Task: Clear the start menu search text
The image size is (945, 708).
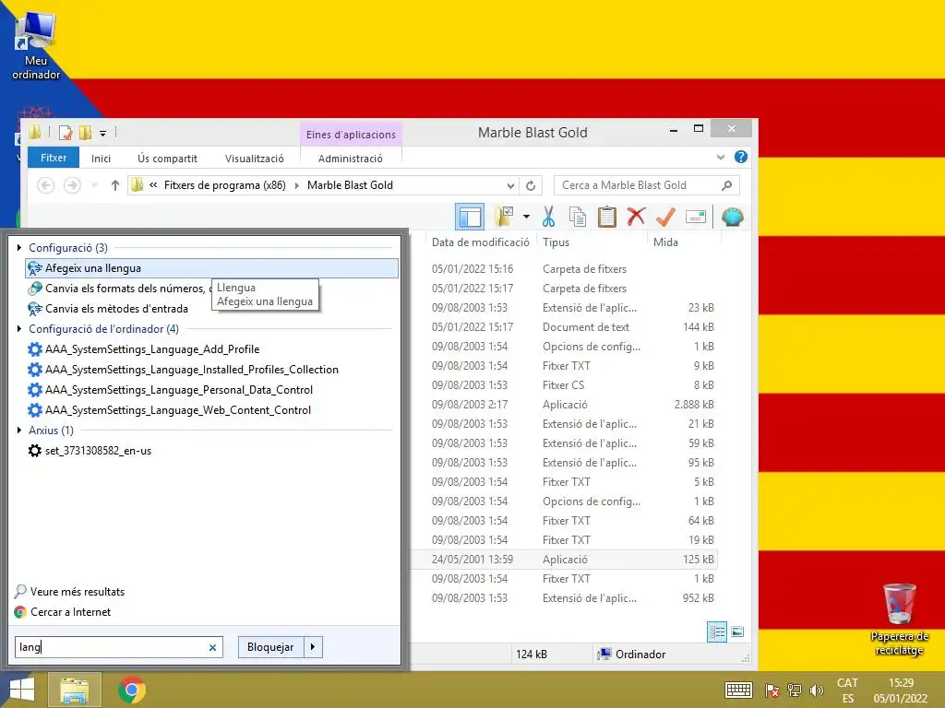Action: [212, 648]
